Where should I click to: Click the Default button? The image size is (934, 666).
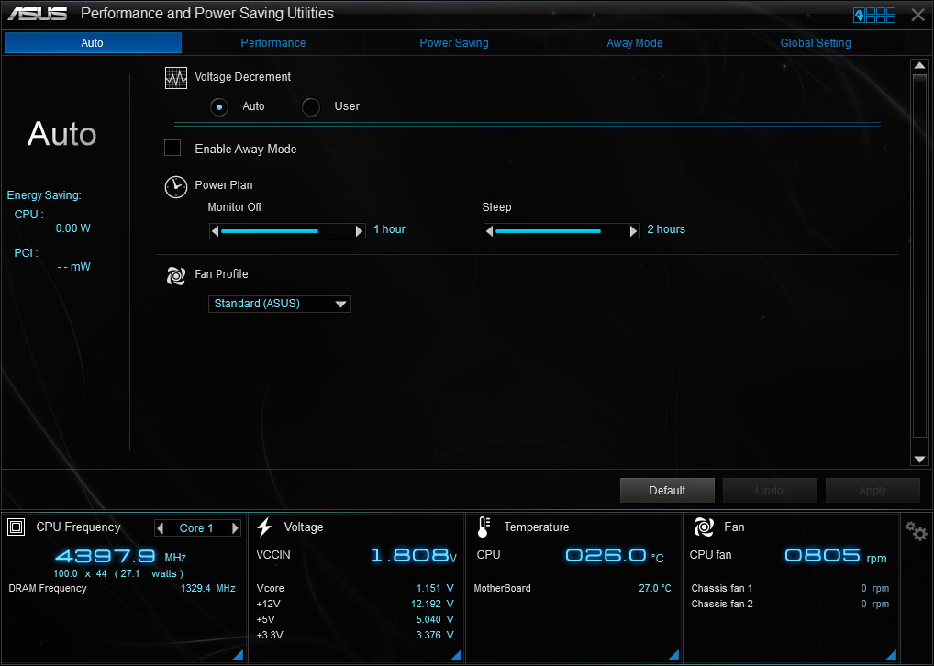point(667,490)
